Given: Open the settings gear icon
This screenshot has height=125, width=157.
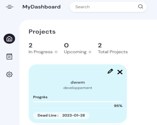Looking at the screenshot, I should click(9, 74).
